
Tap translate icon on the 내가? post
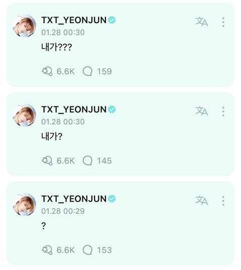[x=201, y=111]
